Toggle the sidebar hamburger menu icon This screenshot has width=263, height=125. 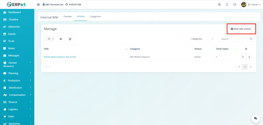click(38, 4)
